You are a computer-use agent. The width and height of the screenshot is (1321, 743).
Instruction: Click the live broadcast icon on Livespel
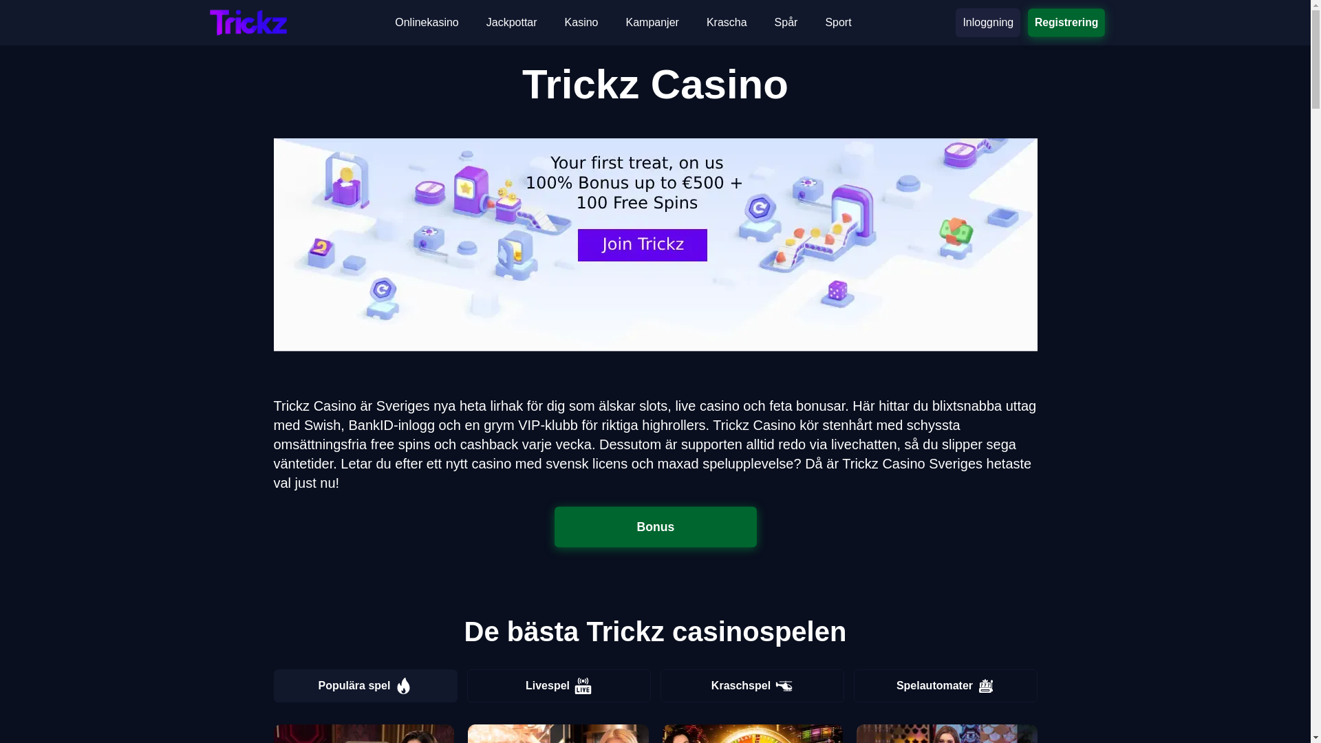583,686
